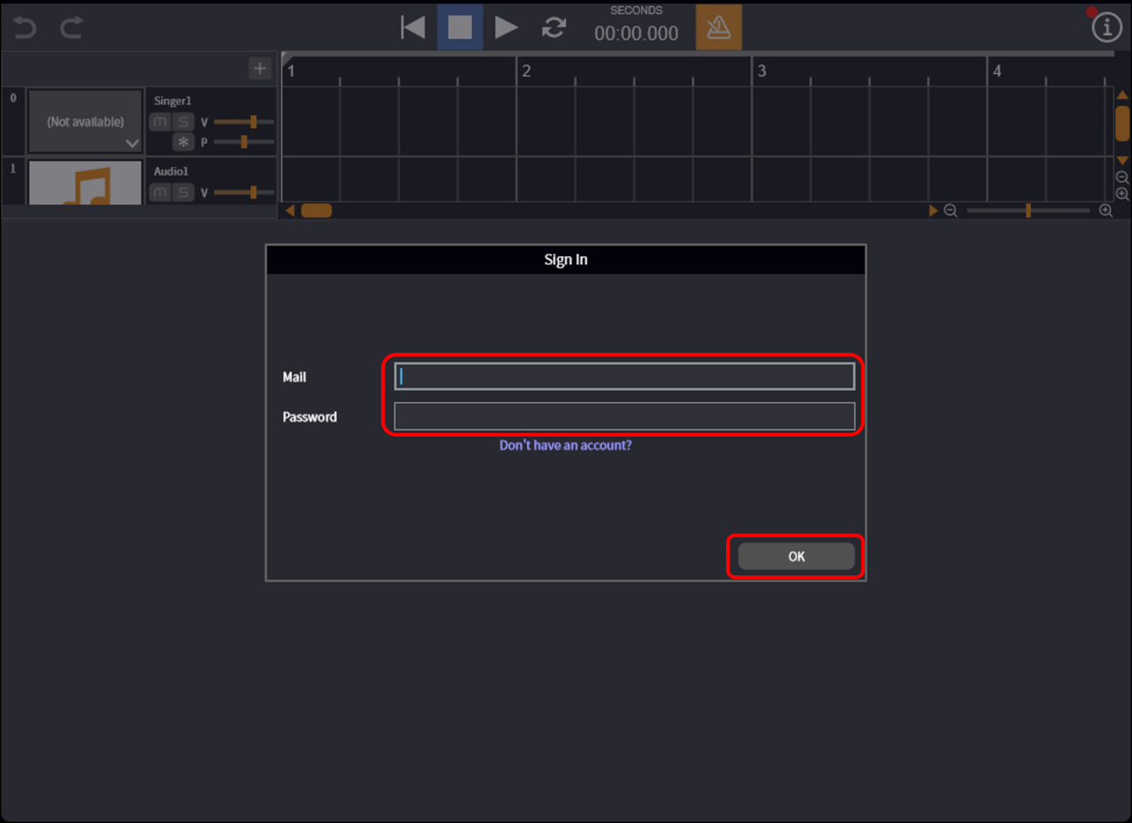Click the Singer1 volume slider

pyautogui.click(x=244, y=122)
